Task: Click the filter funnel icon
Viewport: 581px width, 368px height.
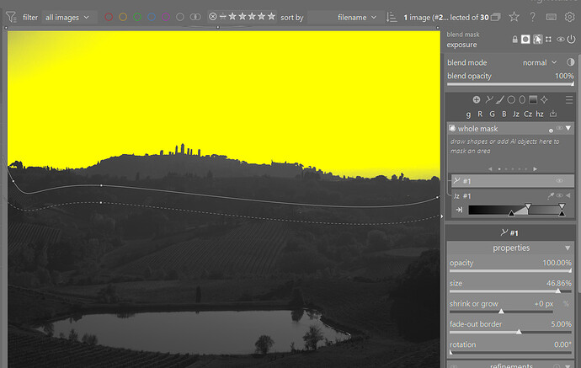Action: 11,17
